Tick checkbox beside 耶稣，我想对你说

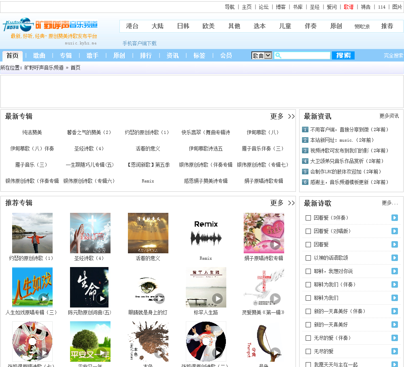pos(308,271)
